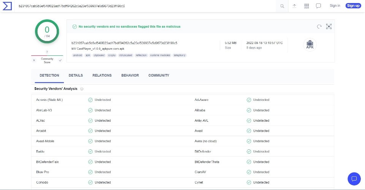
Task: Click the file hash text below banner
Action: [124, 43]
